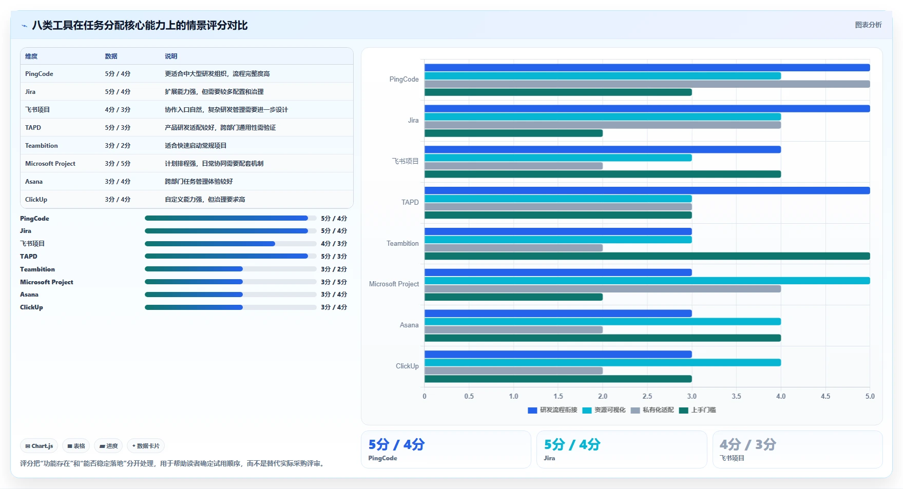Click the description "更适合中大型研发组织，流程完整度高"
This screenshot has height=489, width=903.
point(217,74)
